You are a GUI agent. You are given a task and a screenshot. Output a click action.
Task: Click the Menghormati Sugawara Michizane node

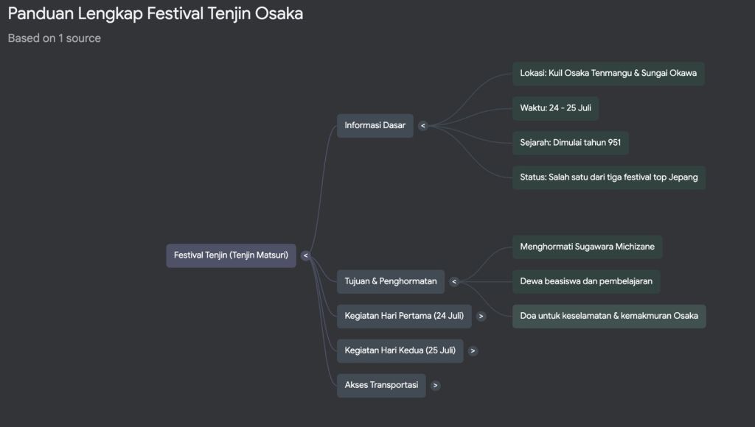click(587, 247)
